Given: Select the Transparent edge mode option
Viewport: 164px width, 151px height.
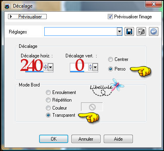Looking at the screenshot, I should (48, 115).
